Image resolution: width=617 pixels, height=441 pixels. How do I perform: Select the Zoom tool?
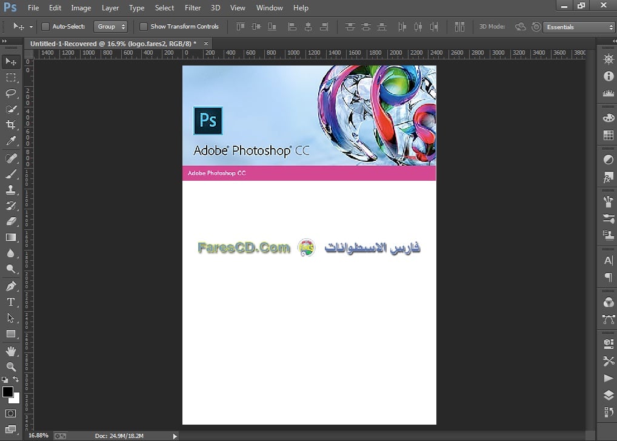coord(11,366)
